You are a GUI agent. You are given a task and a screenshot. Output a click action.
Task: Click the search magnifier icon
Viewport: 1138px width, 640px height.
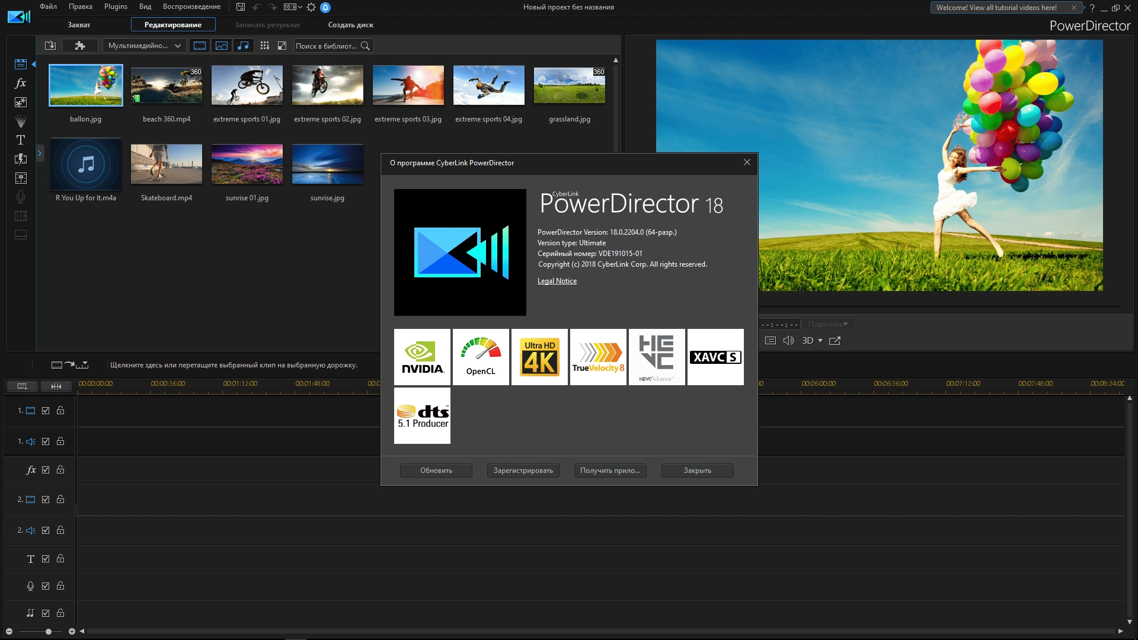pos(365,46)
